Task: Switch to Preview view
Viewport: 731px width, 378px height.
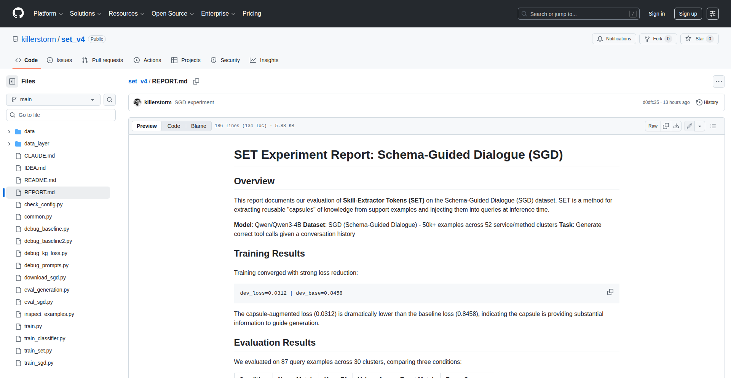Action: tap(147, 126)
